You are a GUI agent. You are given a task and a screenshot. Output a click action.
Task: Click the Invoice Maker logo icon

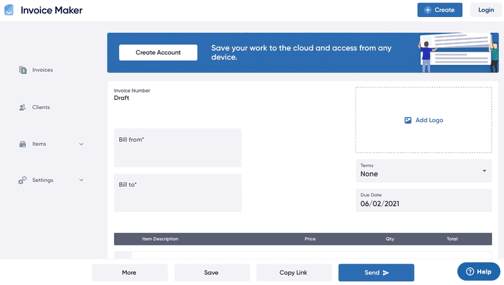[9, 10]
